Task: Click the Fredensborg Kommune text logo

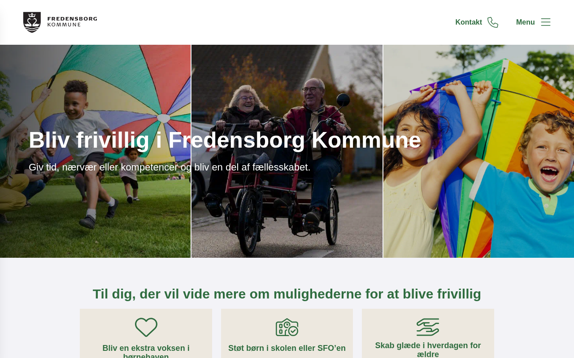Action: (72, 21)
